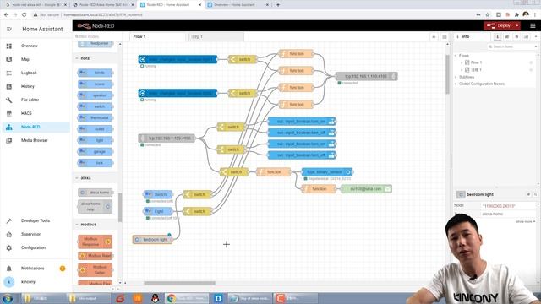
Task: Deploy the flows with Deploy button
Action: tap(500, 26)
